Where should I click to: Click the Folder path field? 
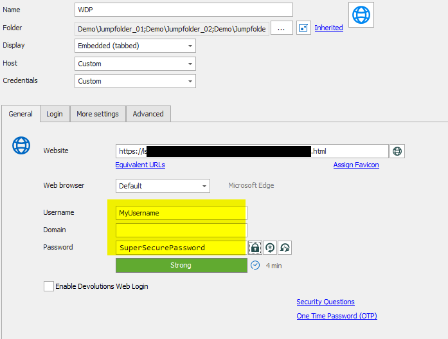coord(172,29)
